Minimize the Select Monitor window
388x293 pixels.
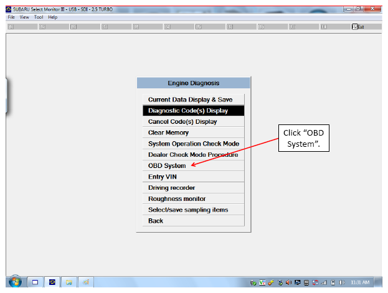pyautogui.click(x=348, y=9)
